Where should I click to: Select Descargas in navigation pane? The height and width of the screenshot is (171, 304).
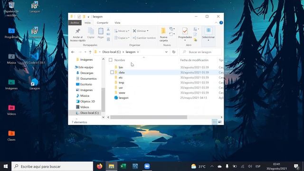pyautogui.click(x=85, y=73)
